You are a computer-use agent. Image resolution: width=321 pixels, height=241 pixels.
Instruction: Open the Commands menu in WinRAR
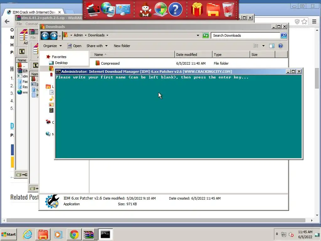coord(32,24)
